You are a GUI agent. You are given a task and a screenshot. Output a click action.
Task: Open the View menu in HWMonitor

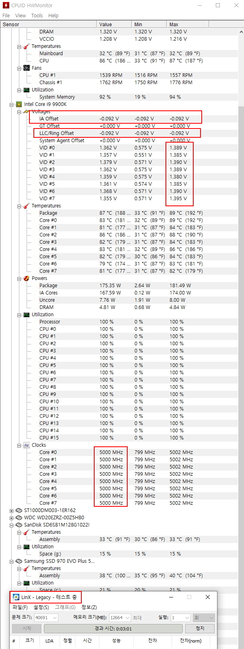(21, 15)
